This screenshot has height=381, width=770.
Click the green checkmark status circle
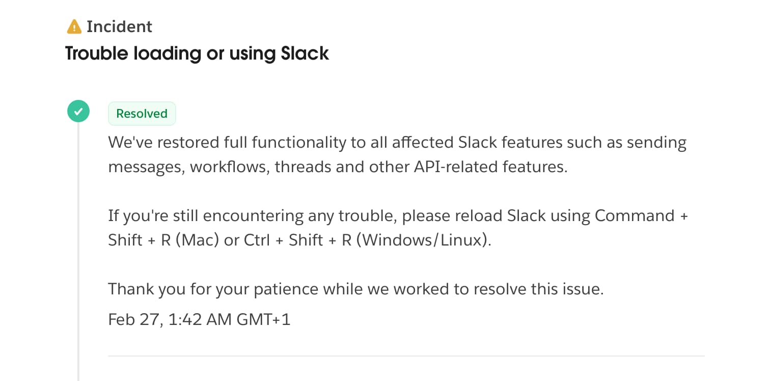[78, 112]
